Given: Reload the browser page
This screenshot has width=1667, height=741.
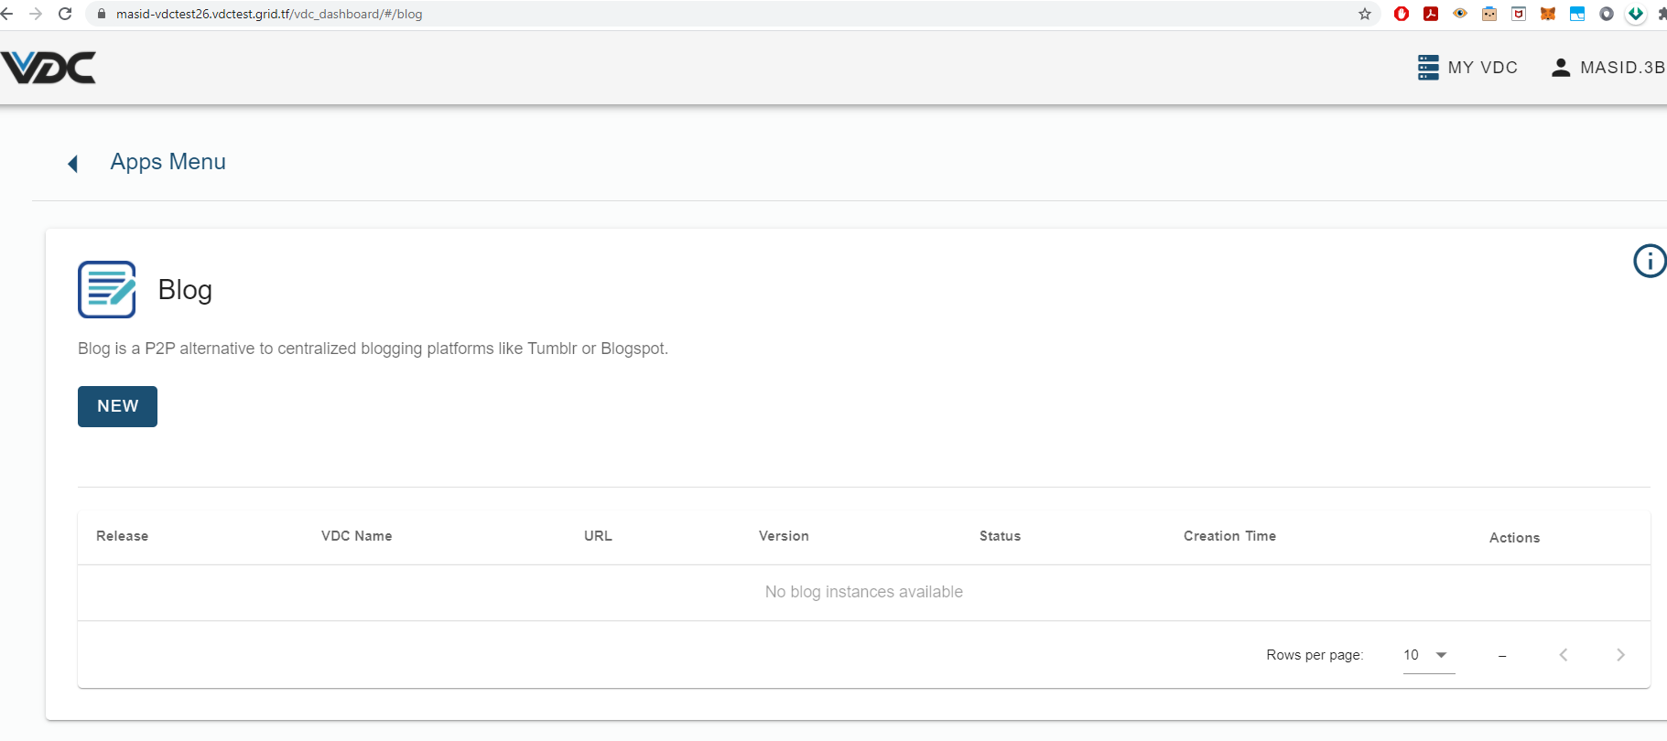Looking at the screenshot, I should [65, 14].
